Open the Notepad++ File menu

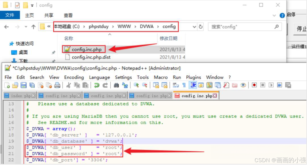click(x=8, y=77)
